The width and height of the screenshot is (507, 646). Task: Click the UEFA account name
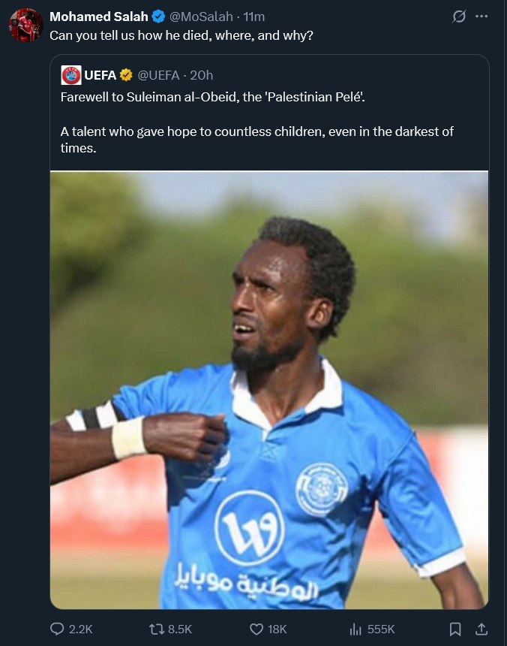click(100, 75)
